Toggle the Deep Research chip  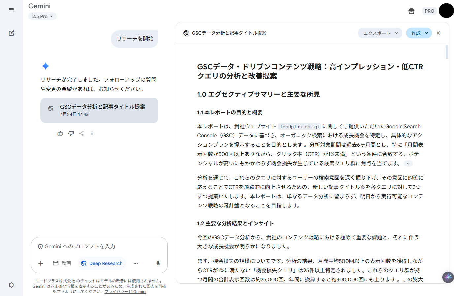102,263
